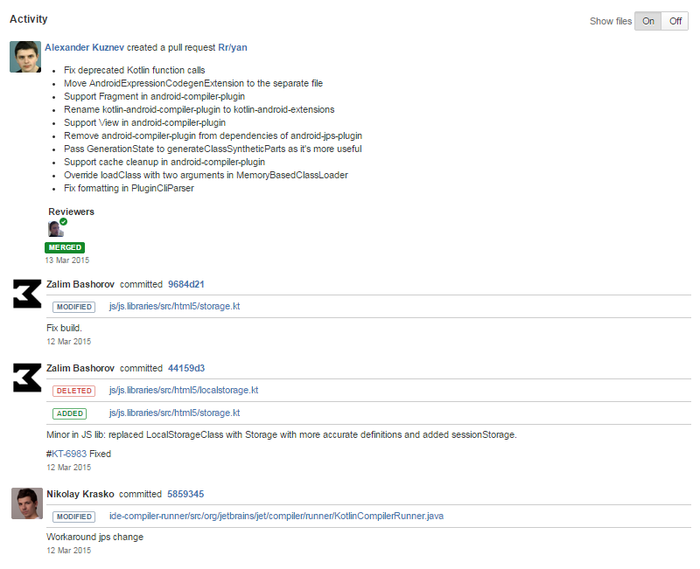Turn Show files On
The width and height of the screenshot is (700, 569).
coord(648,21)
